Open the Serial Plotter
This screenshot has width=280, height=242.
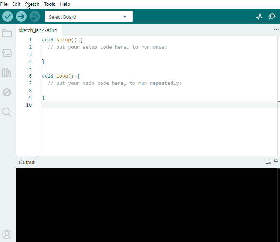pos(259,16)
